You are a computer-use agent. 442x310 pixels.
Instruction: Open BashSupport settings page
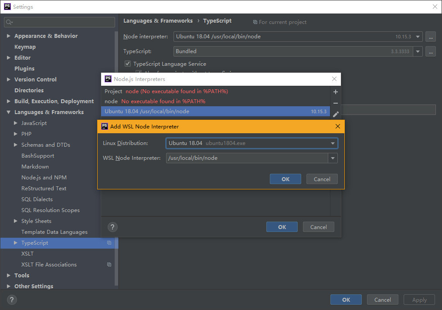tap(38, 156)
